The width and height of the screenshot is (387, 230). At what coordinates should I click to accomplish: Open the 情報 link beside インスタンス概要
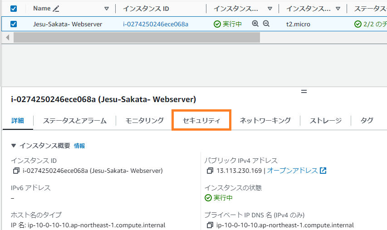79,146
